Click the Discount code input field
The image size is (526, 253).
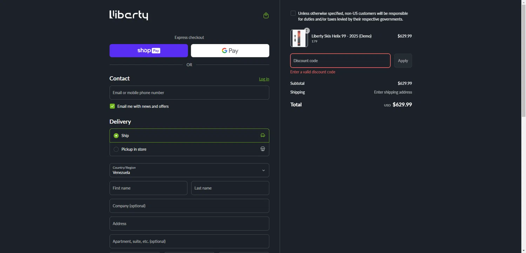pyautogui.click(x=340, y=61)
